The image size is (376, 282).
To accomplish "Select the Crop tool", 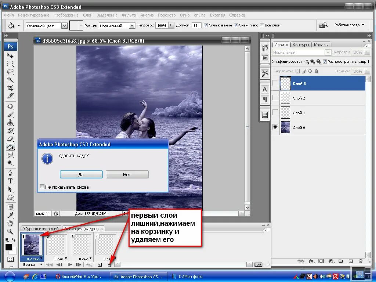I will point(10,87).
